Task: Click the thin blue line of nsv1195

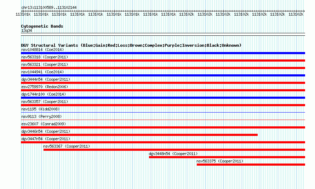Action: click(163, 112)
